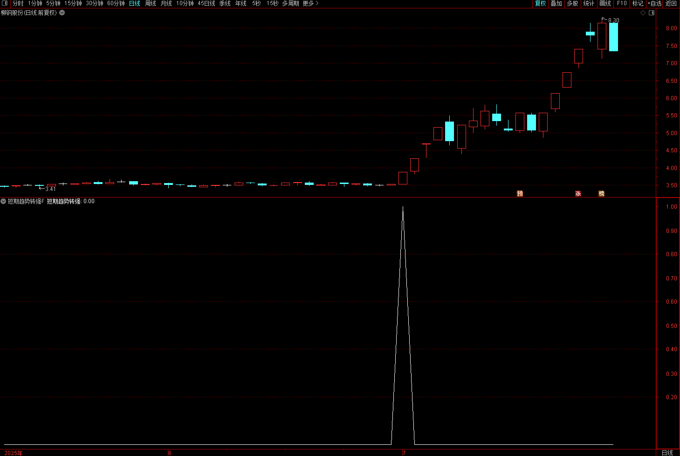This screenshot has width=680, height=456.
Task: Toggle the left panel icon at top-left corner
Action: tap(5, 3)
